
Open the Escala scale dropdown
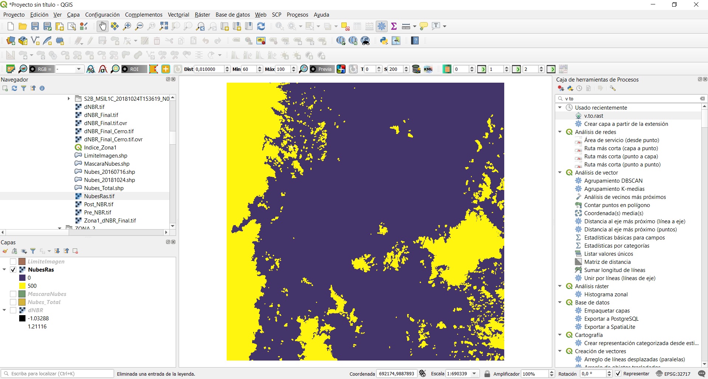474,374
